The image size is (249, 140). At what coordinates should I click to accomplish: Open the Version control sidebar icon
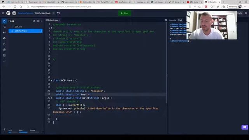[x=4, y=27]
